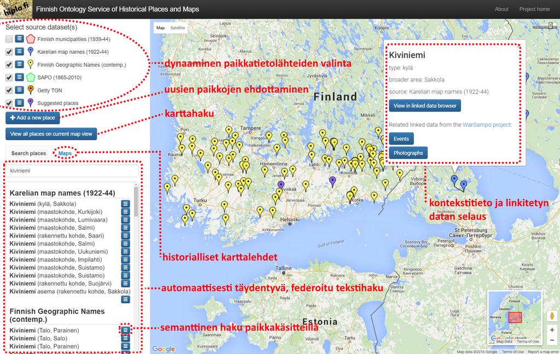Select Kiviniemi (maastokohde, Impilahti) result
The height and width of the screenshot is (354, 560).
(56, 260)
